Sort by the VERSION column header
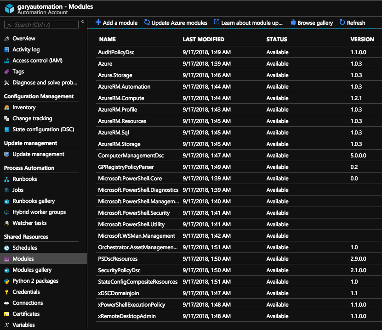 [x=362, y=39]
